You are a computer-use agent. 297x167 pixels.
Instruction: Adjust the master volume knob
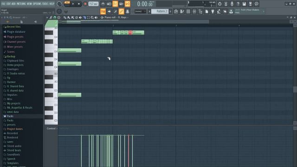[59, 4]
